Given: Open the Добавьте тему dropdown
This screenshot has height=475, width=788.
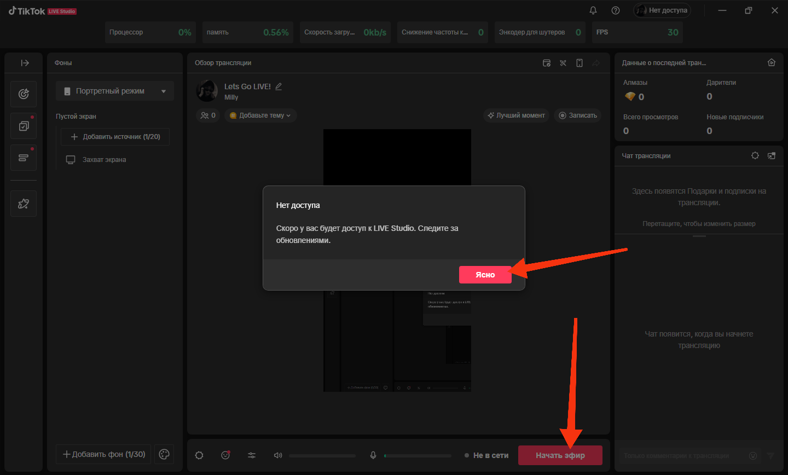Looking at the screenshot, I should click(x=260, y=115).
